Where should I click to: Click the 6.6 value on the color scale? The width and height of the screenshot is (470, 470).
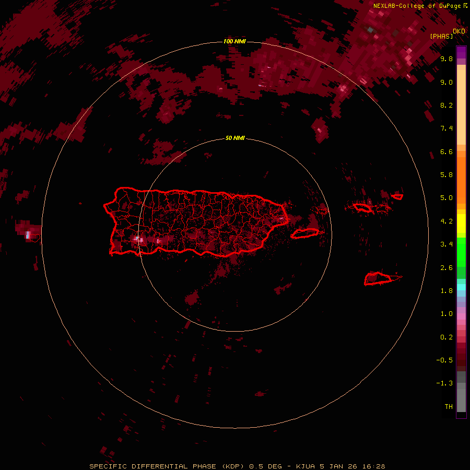tap(446, 151)
